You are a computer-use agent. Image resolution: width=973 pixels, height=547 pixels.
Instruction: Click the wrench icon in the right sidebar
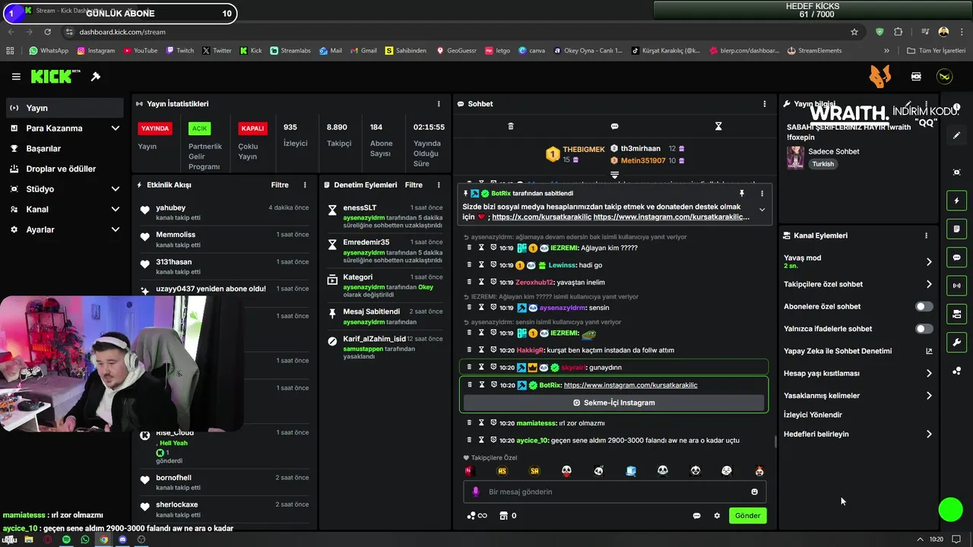[957, 343]
